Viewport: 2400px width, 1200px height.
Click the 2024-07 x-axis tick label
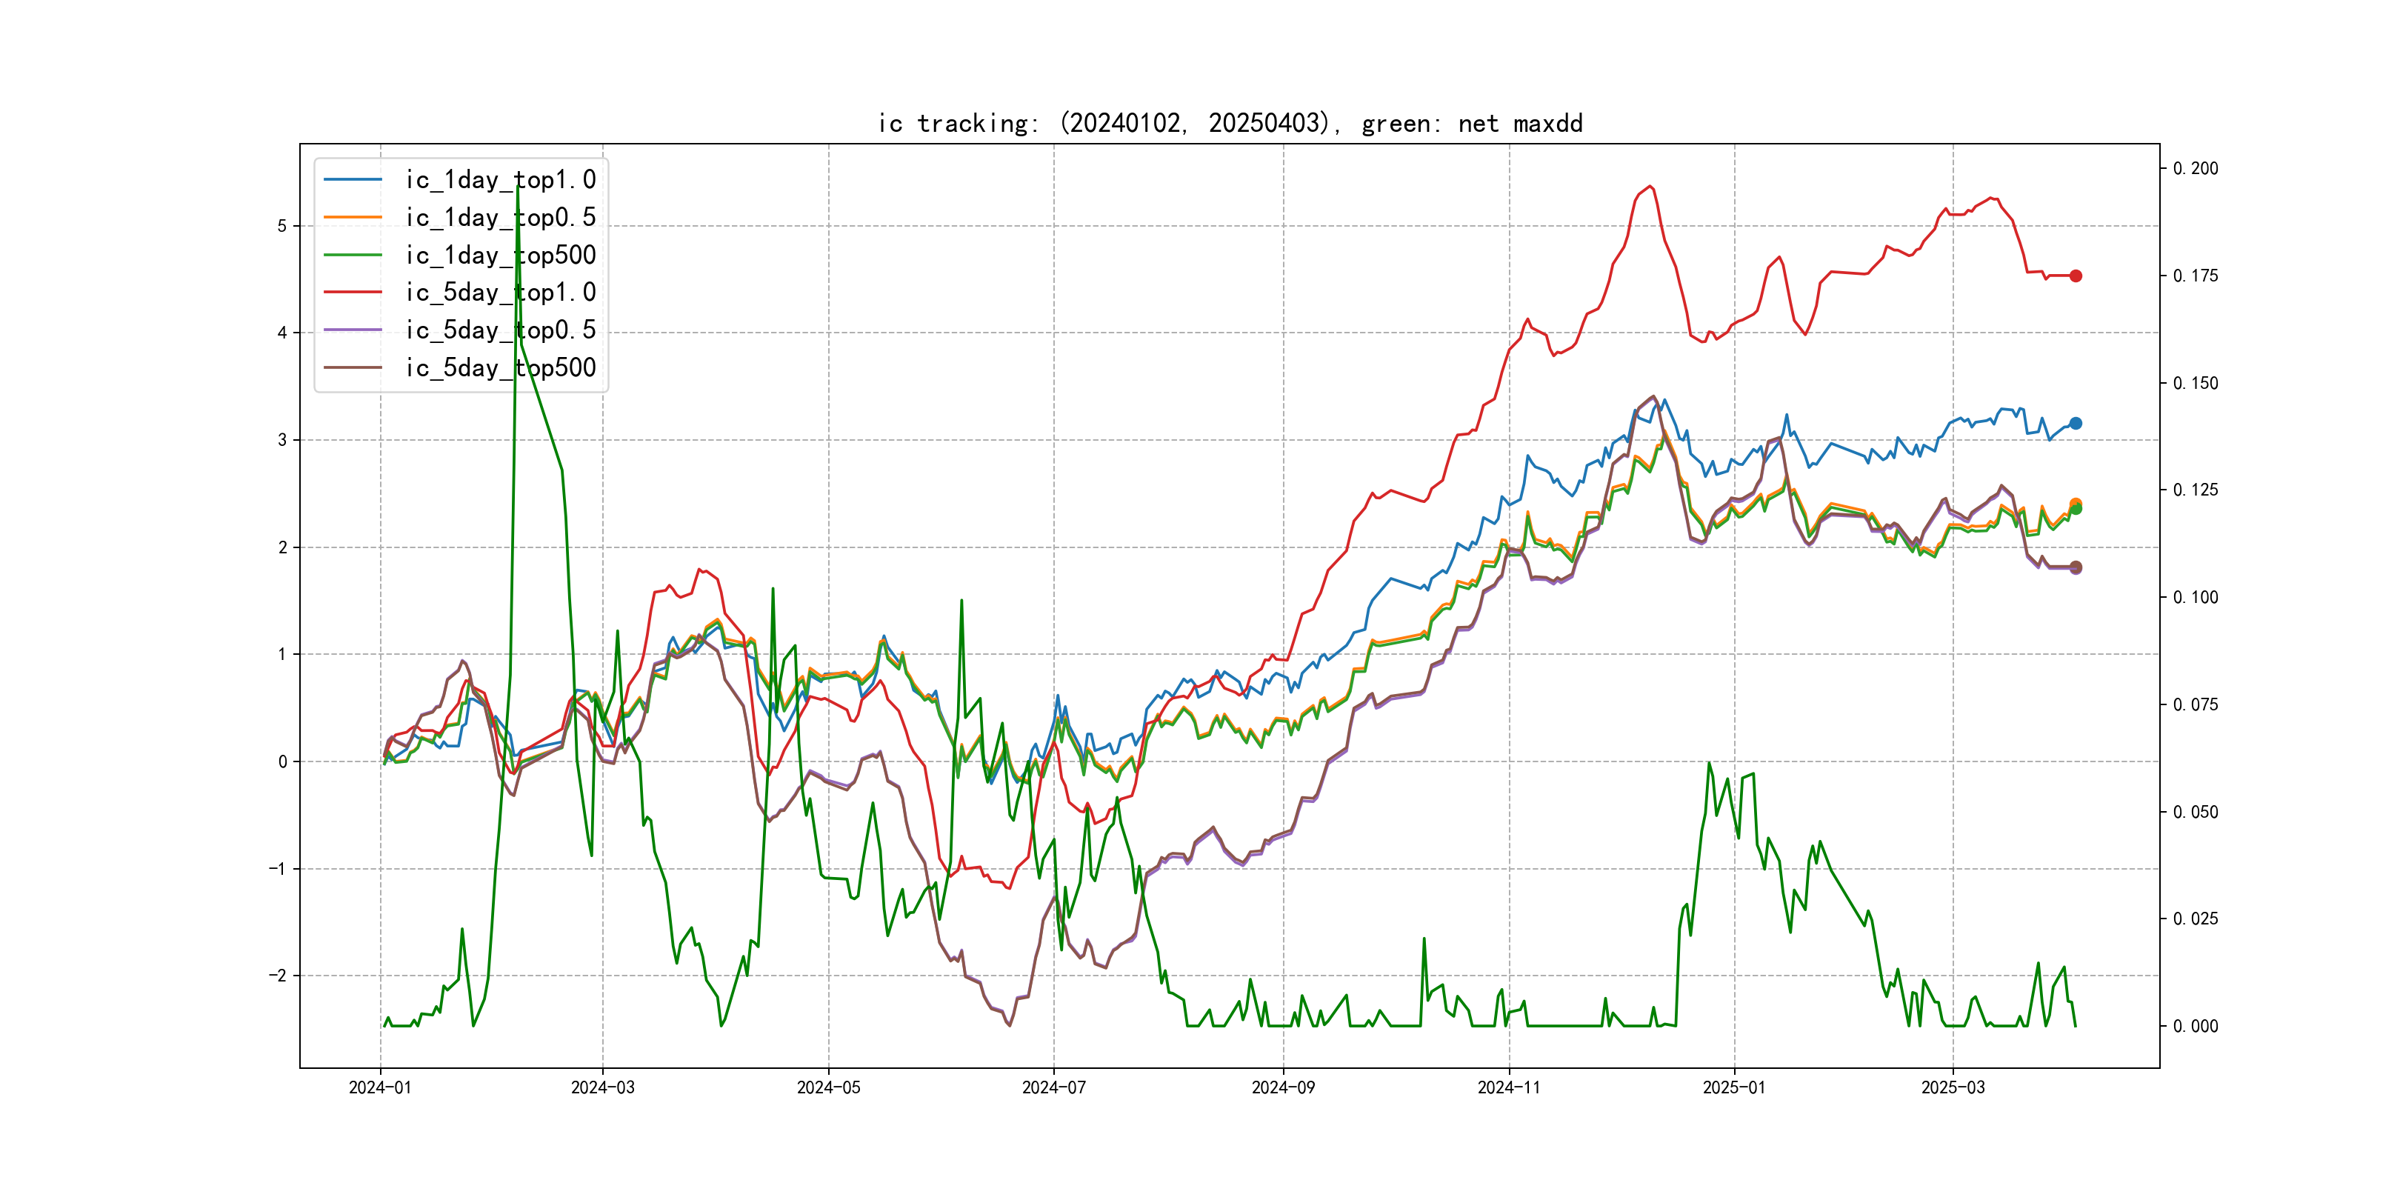pos(1054,1087)
